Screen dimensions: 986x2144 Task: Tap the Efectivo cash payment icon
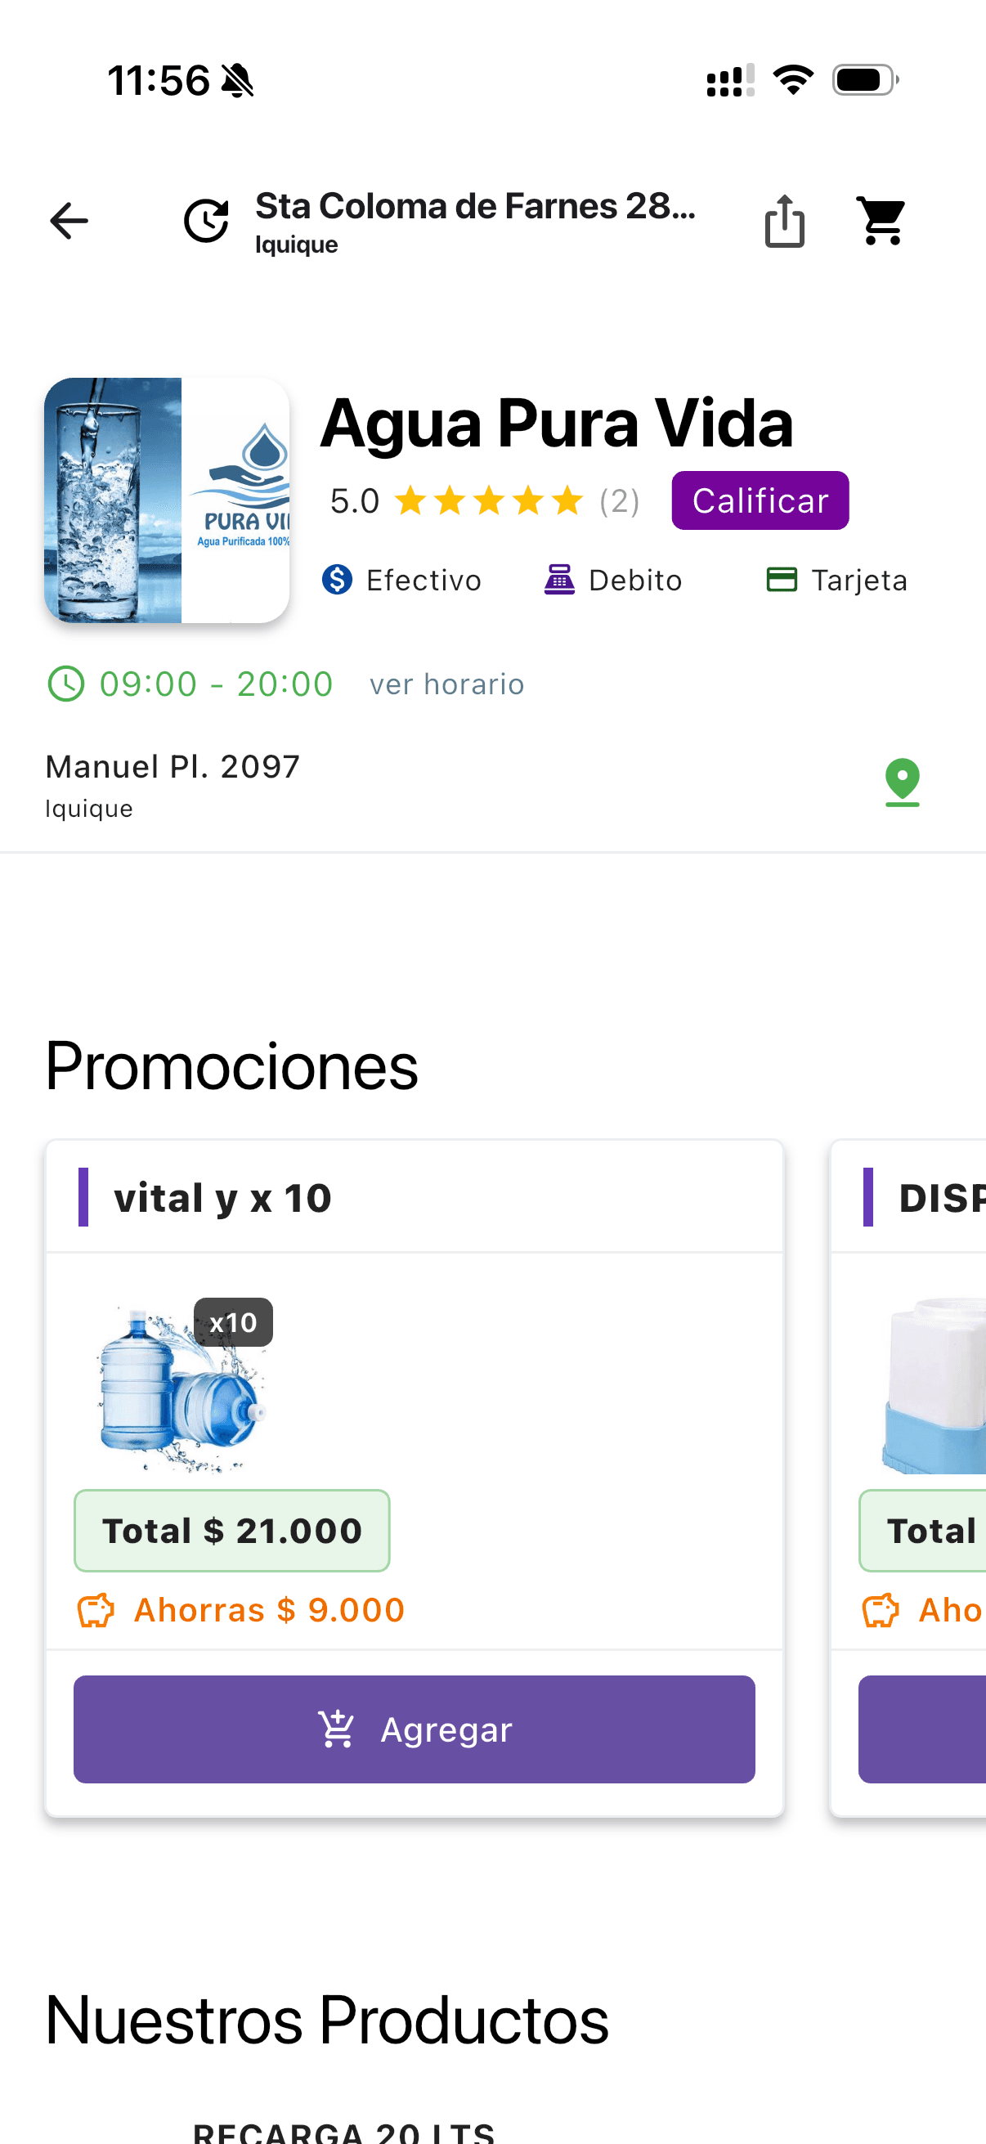pos(337,580)
